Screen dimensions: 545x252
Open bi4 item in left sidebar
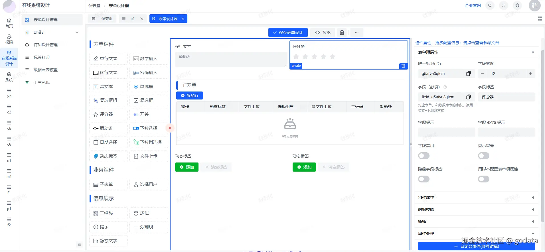[x=9, y=93]
